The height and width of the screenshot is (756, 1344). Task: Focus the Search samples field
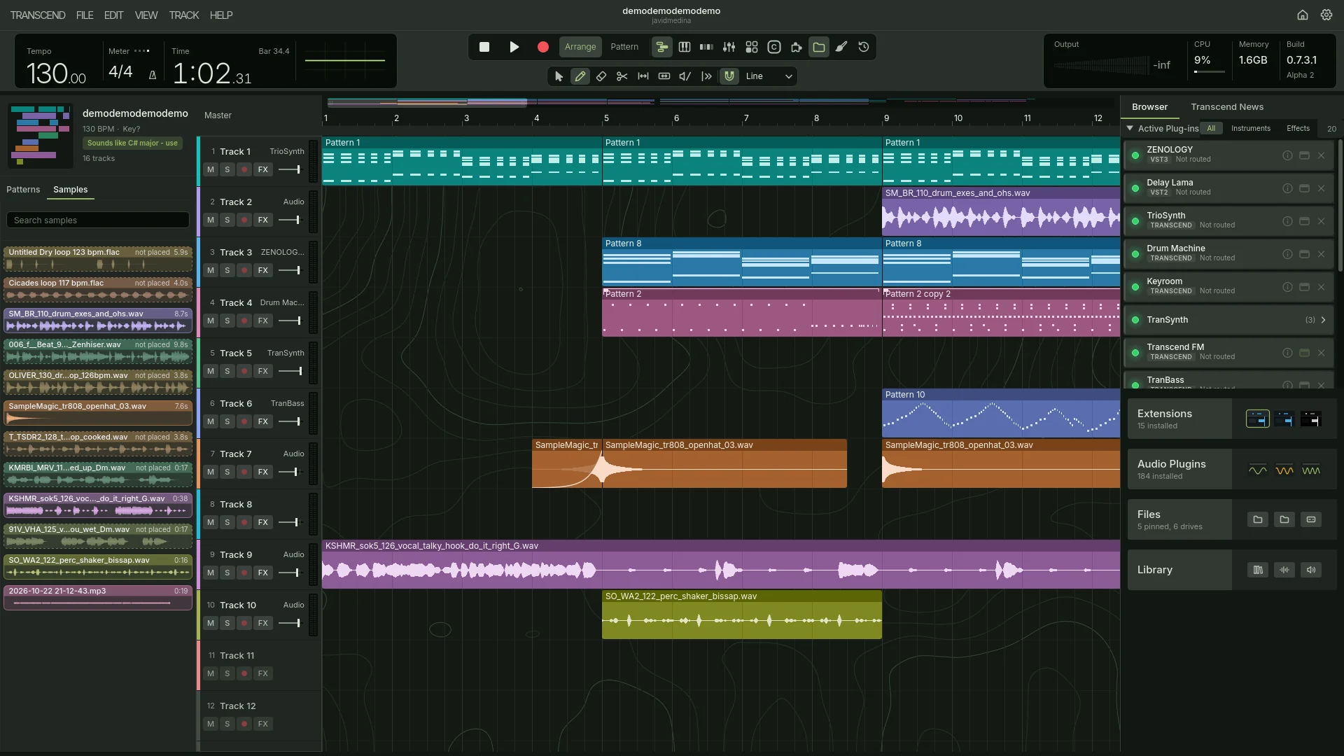pyautogui.click(x=98, y=220)
